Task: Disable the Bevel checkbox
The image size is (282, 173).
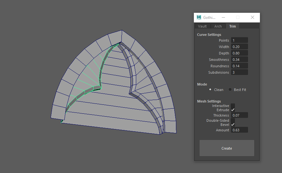Action: pos(233,125)
